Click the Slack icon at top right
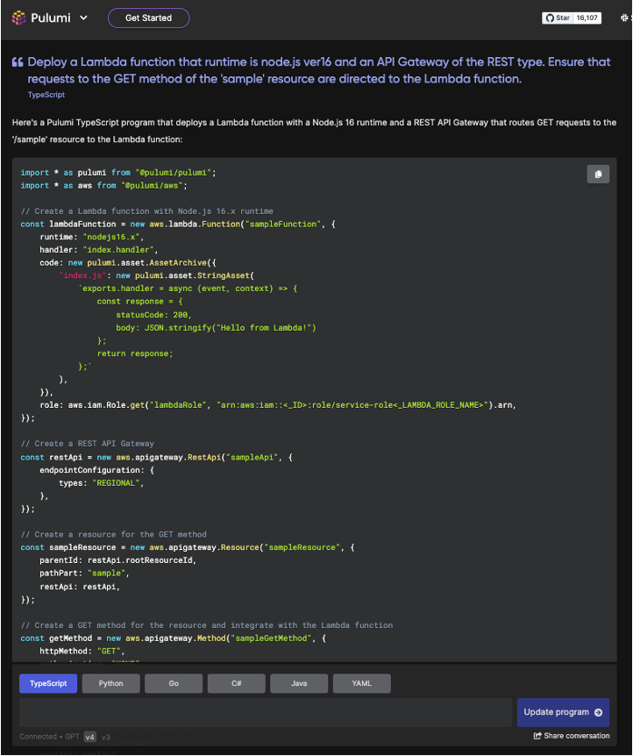 coord(625,18)
